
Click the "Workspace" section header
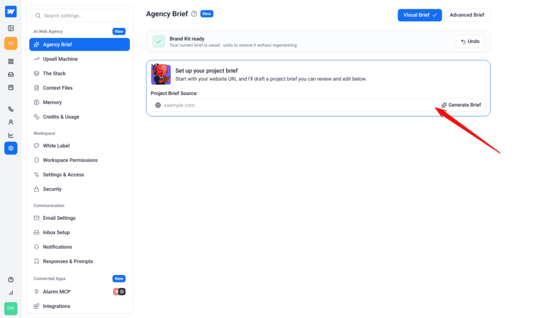pos(45,133)
